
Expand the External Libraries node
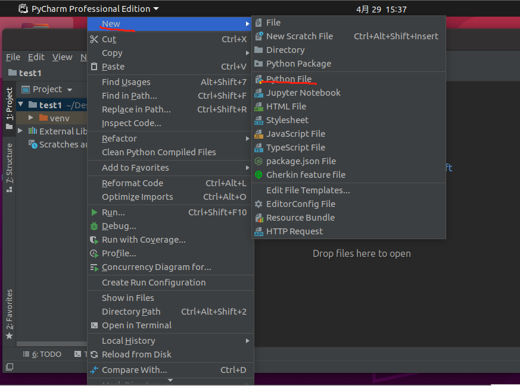(x=20, y=131)
